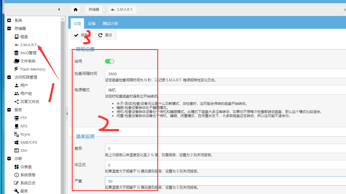Open NFS service icon
Screen dimensions: 346x194
[x=17, y=126]
